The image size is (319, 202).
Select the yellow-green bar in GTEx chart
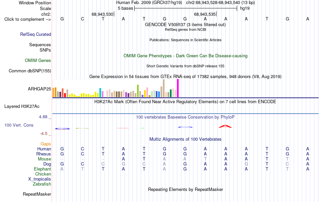(x=138, y=91)
